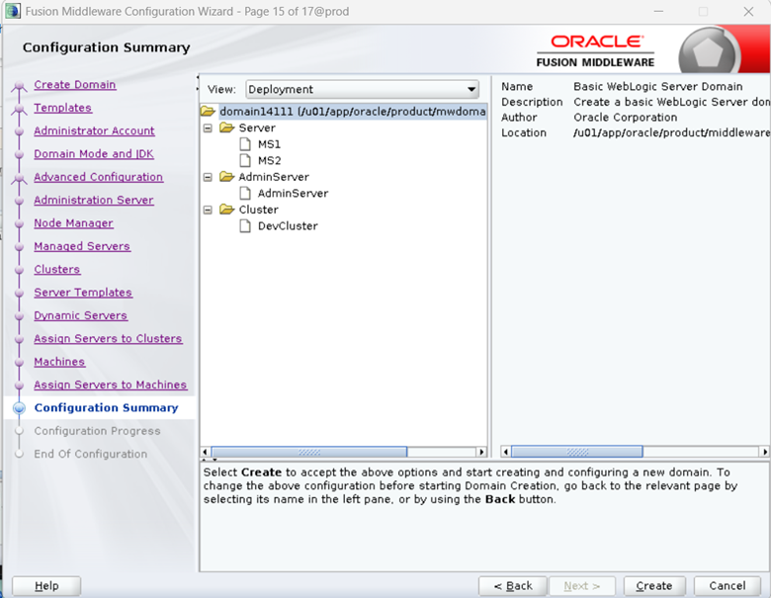The image size is (771, 598).
Task: Click the Back button
Action: pos(513,586)
